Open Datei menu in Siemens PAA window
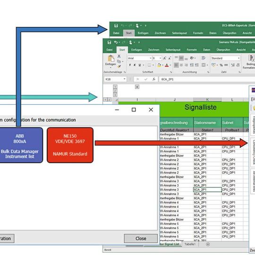255x255 pixels. (110, 50)
